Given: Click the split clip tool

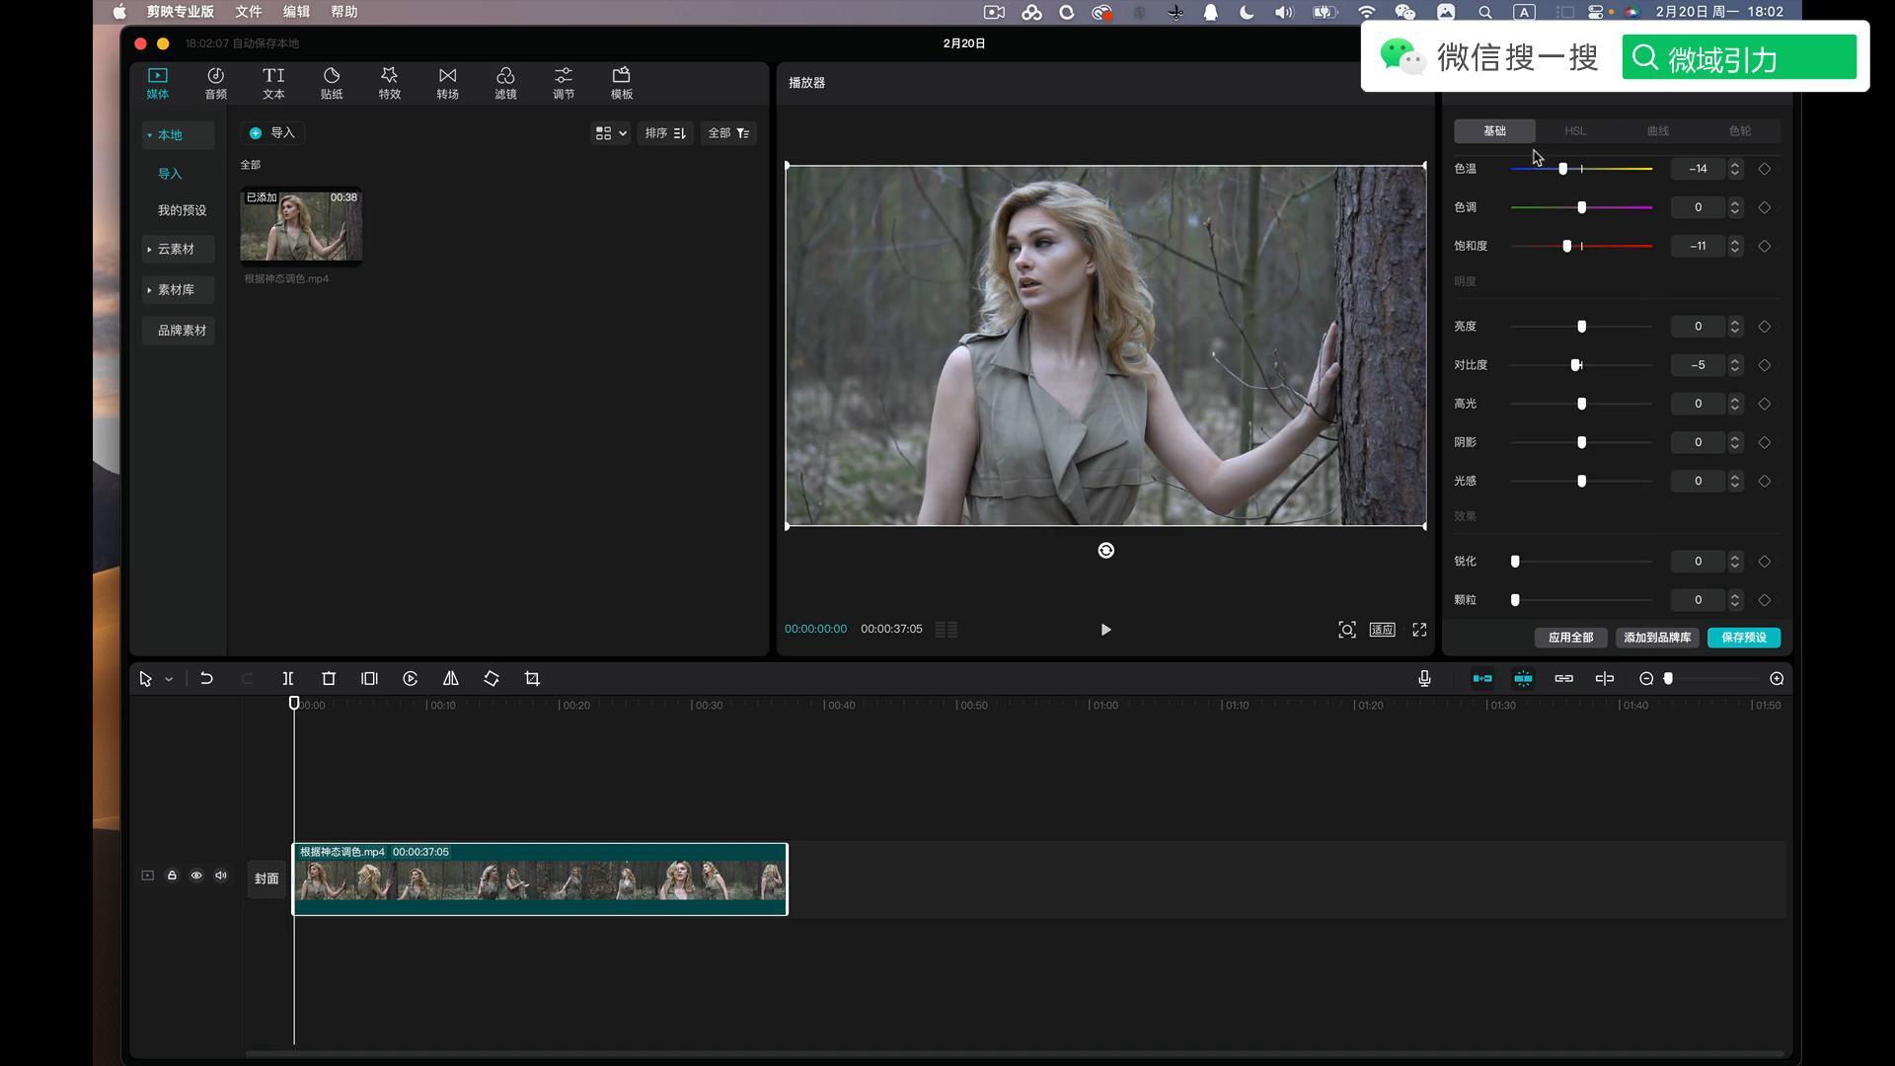Looking at the screenshot, I should pos(288,679).
